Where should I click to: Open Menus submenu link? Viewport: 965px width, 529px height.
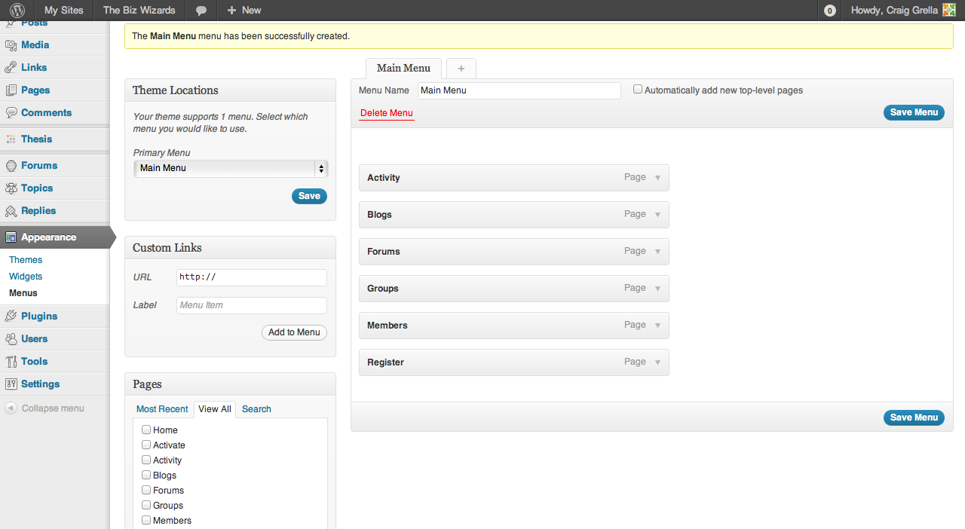click(x=23, y=293)
